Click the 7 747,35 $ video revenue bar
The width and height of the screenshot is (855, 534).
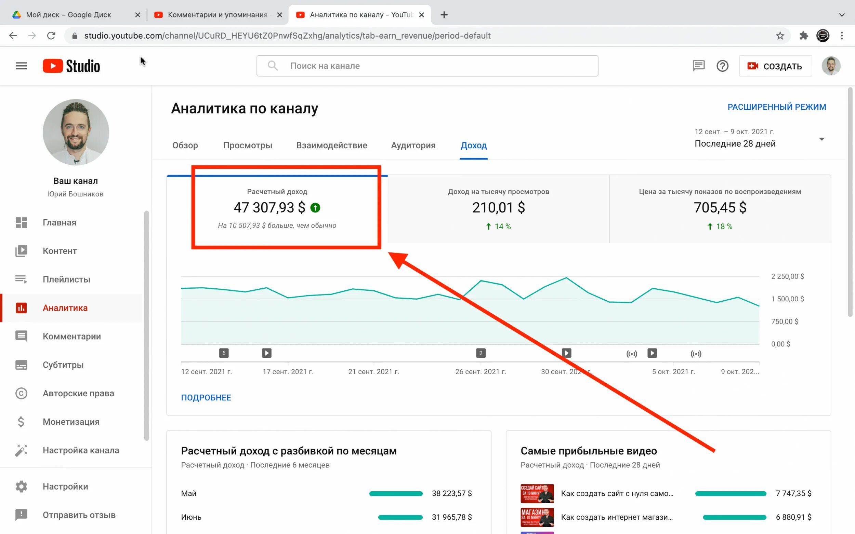click(731, 493)
